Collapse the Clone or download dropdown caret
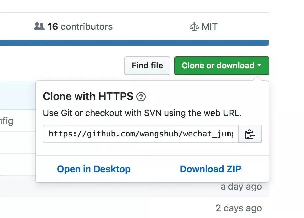The height and width of the screenshot is (218, 304). (260, 65)
